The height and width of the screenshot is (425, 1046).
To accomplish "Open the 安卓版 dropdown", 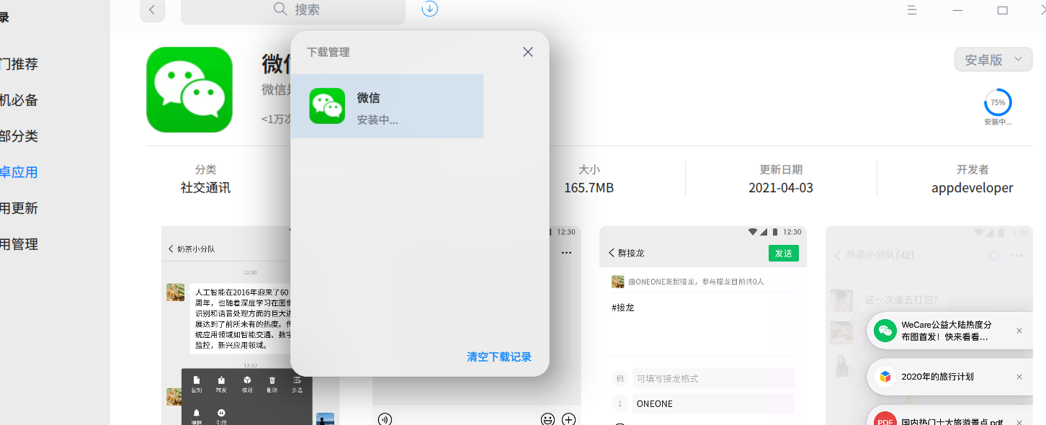I will [993, 60].
